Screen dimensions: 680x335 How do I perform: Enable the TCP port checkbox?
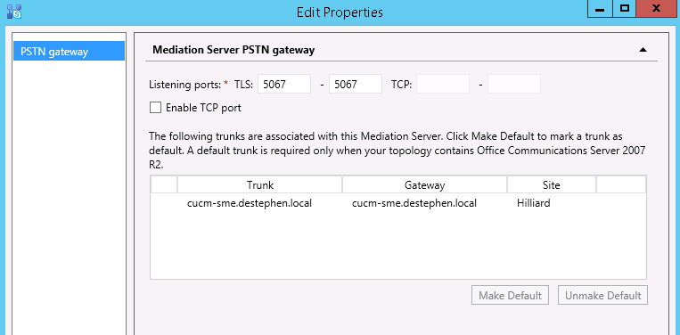tap(155, 108)
